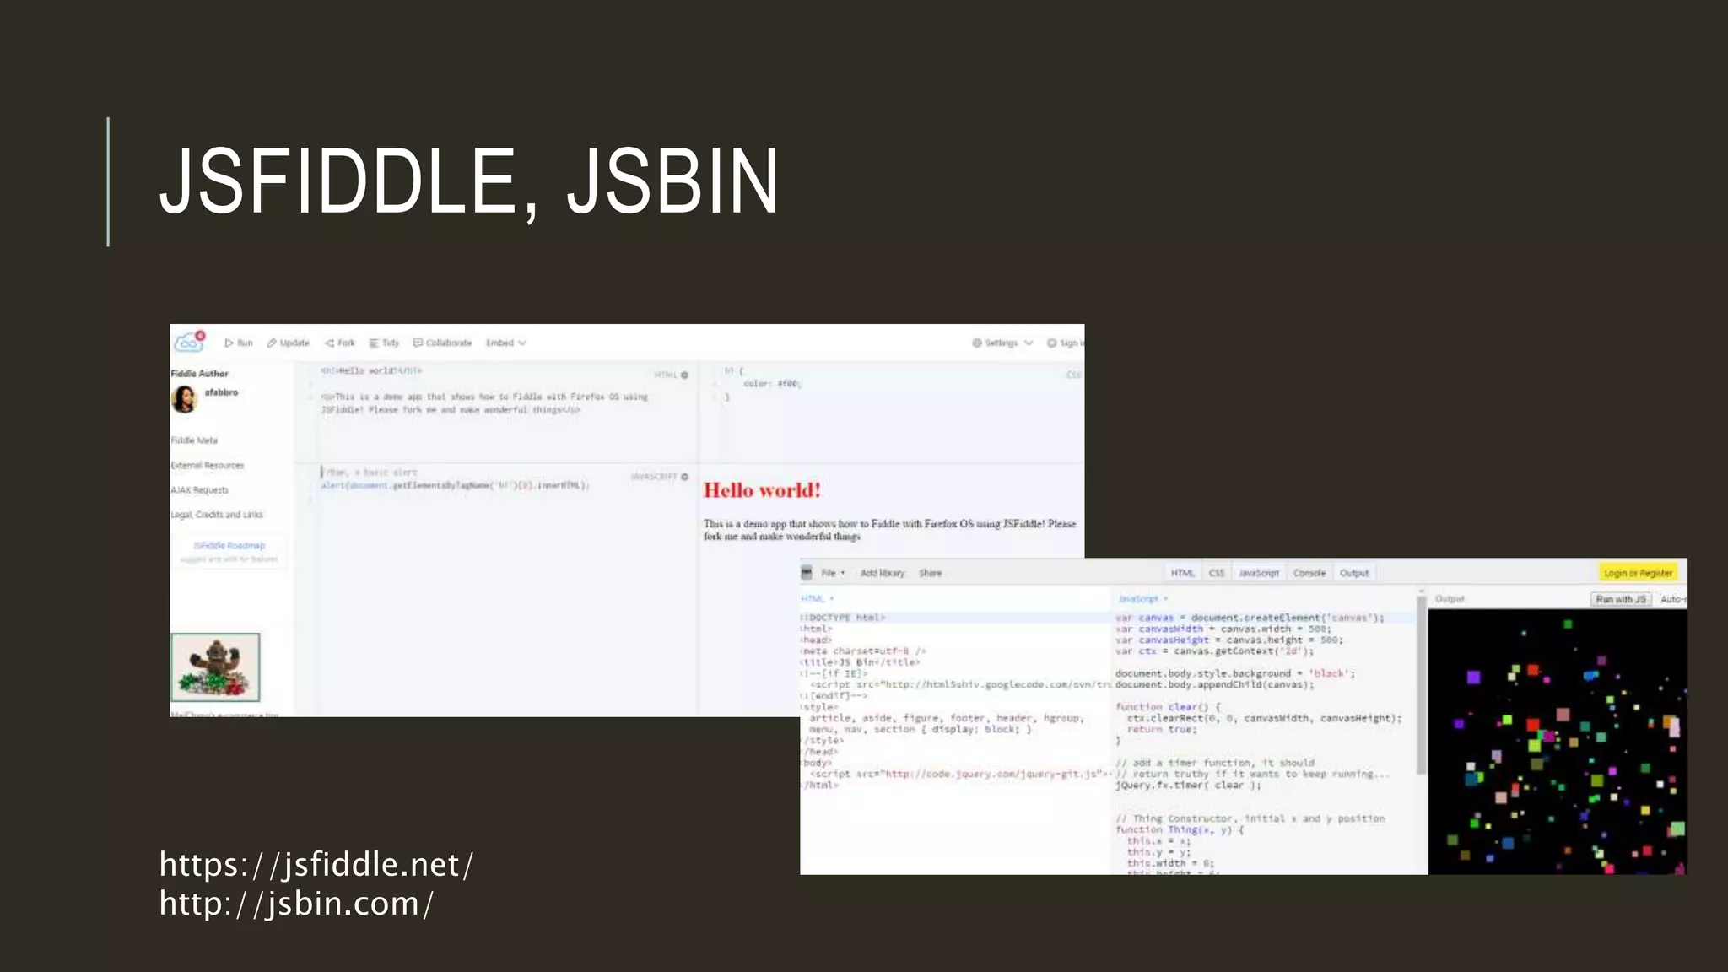Open HTML panel language dropdown in JS Bin
This screenshot has width=1728, height=972.
click(817, 598)
